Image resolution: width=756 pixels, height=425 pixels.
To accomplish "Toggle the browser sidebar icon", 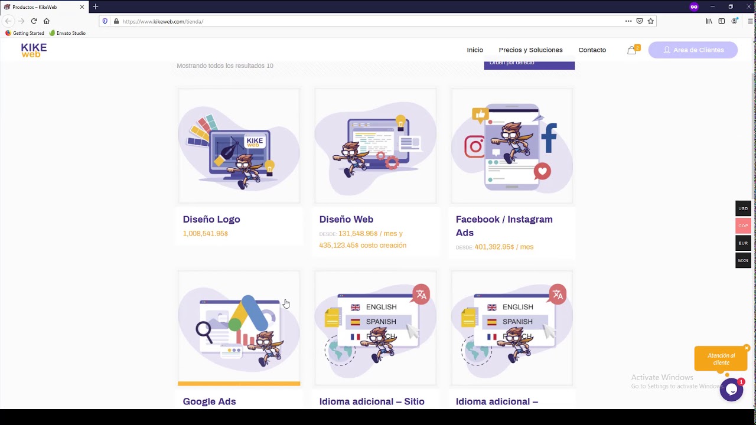I will click(722, 21).
